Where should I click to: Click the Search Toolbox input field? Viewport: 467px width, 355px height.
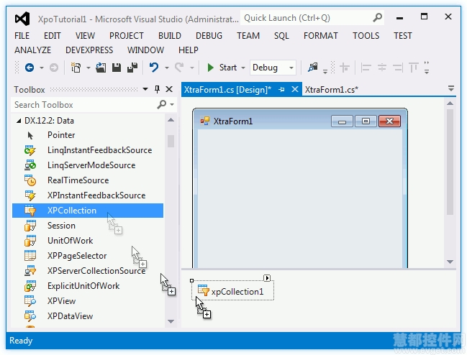(x=85, y=105)
